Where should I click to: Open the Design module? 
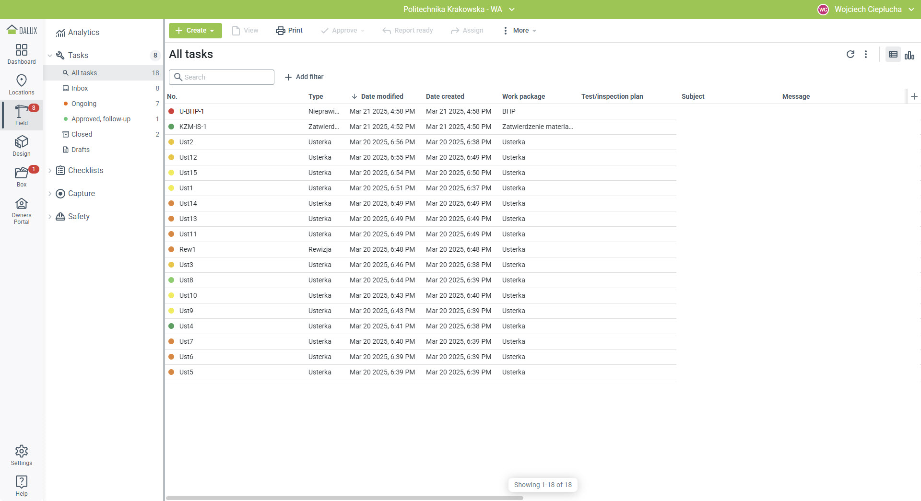click(22, 146)
